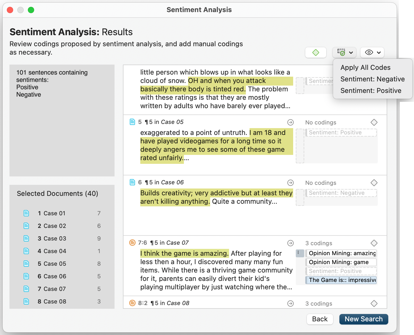Go to source arrow for Case 05 result
Viewport: 414px width, 335px height.
pos(290,122)
